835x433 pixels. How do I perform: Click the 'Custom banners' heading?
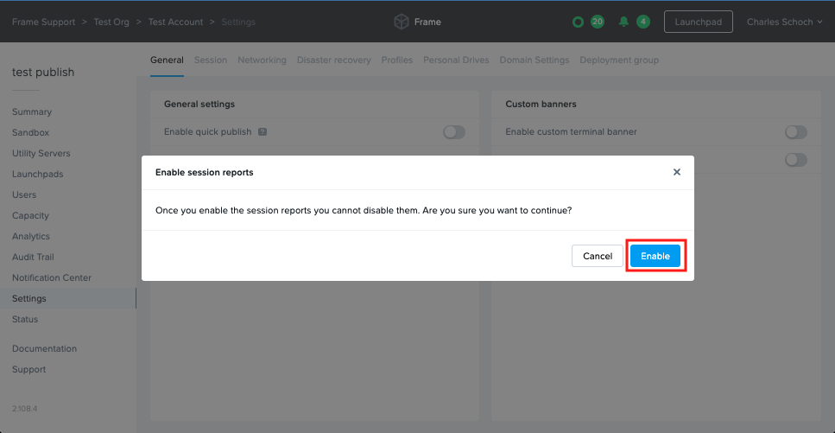pyautogui.click(x=541, y=104)
